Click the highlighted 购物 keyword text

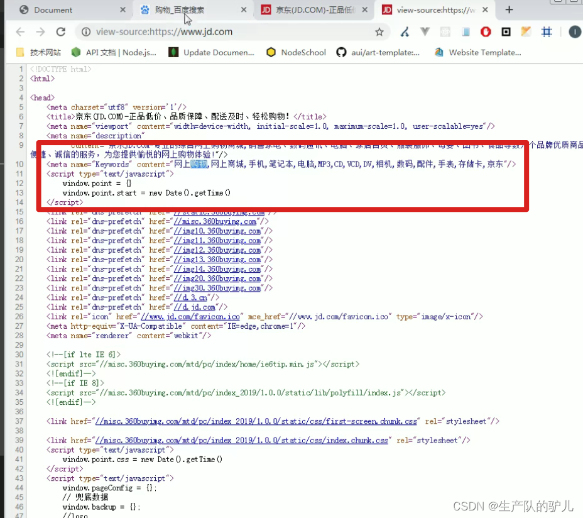[x=199, y=164]
